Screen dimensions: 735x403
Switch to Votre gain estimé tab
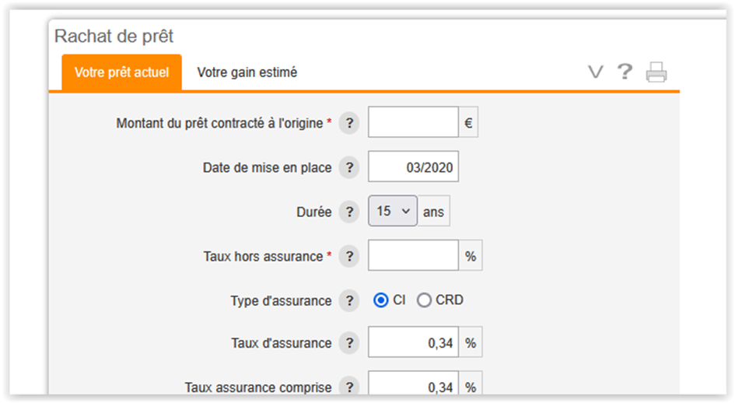[x=247, y=72]
